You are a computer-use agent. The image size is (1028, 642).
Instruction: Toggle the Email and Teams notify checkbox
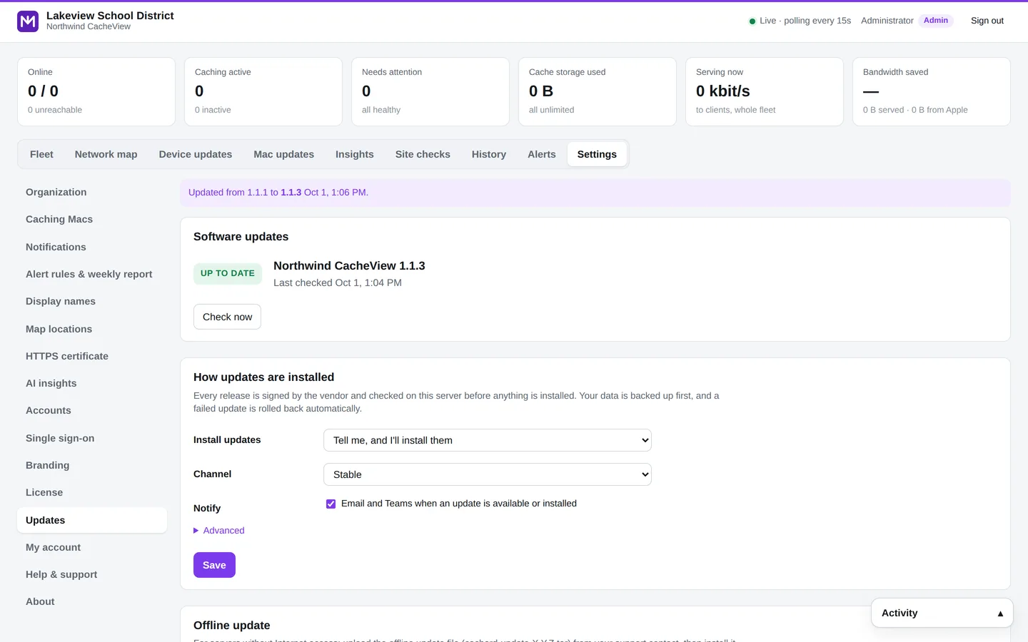331,504
